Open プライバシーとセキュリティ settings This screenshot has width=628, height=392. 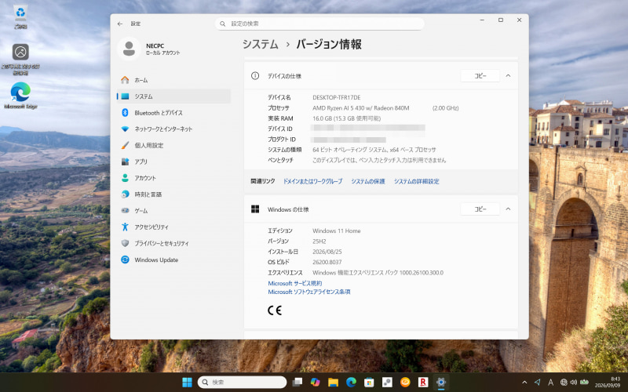[x=173, y=243]
